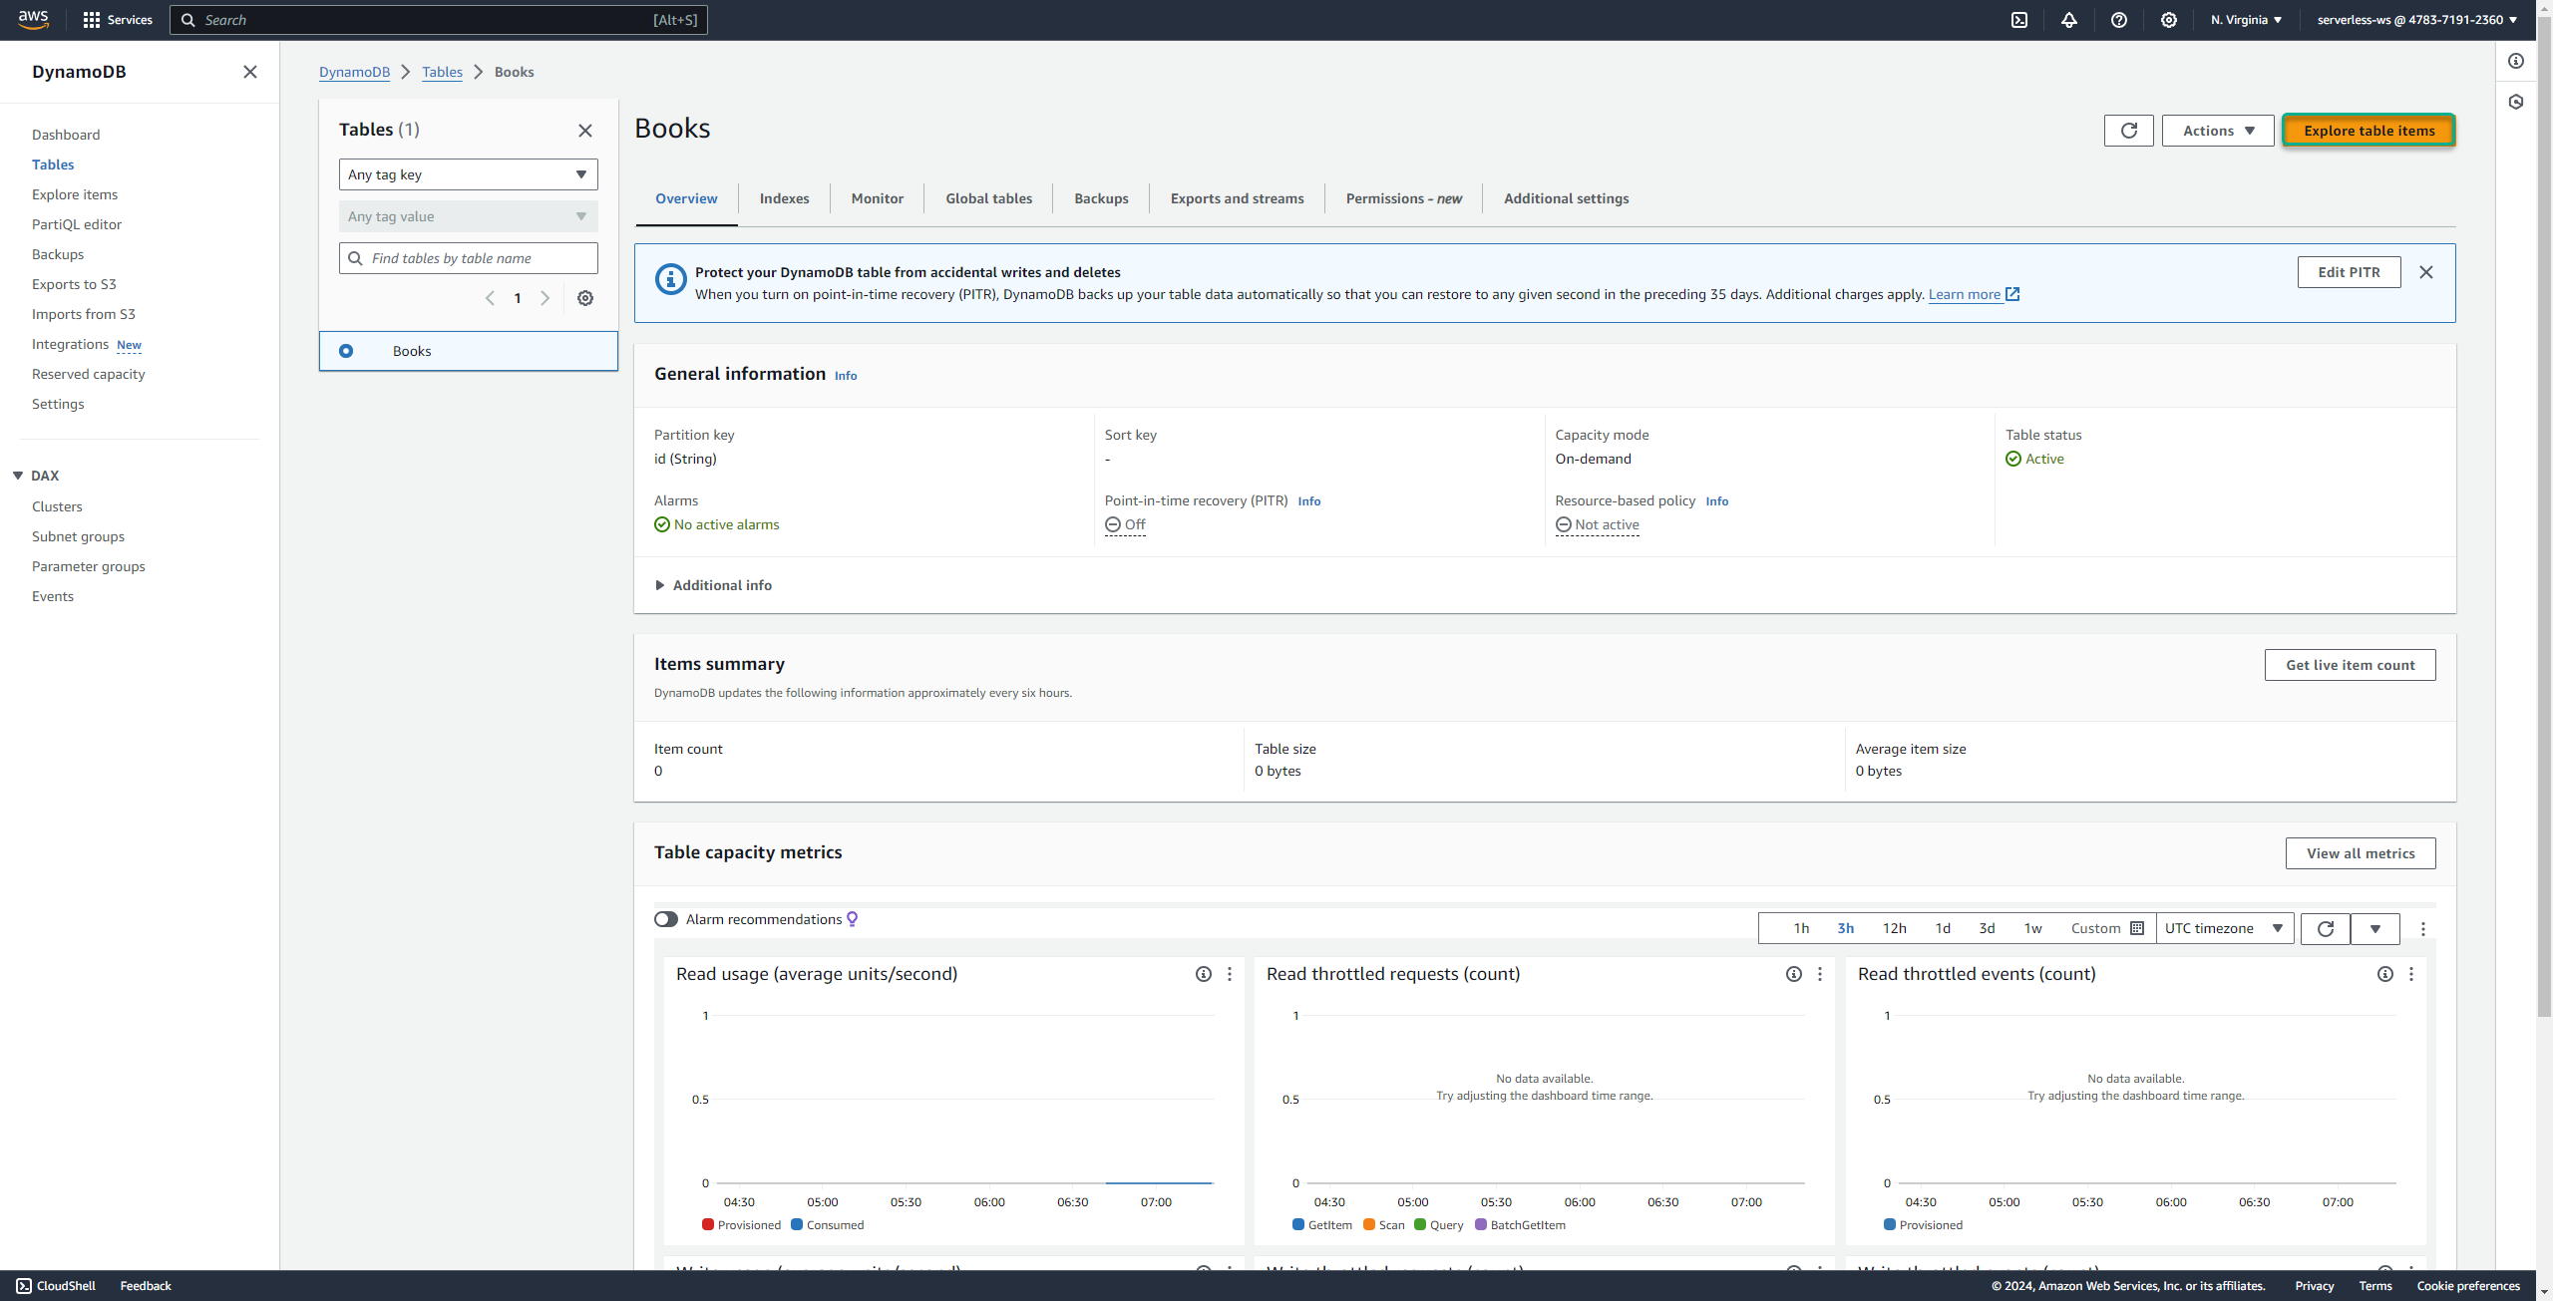Click View all metrics button
Image resolution: width=2553 pixels, height=1301 pixels.
[2361, 853]
